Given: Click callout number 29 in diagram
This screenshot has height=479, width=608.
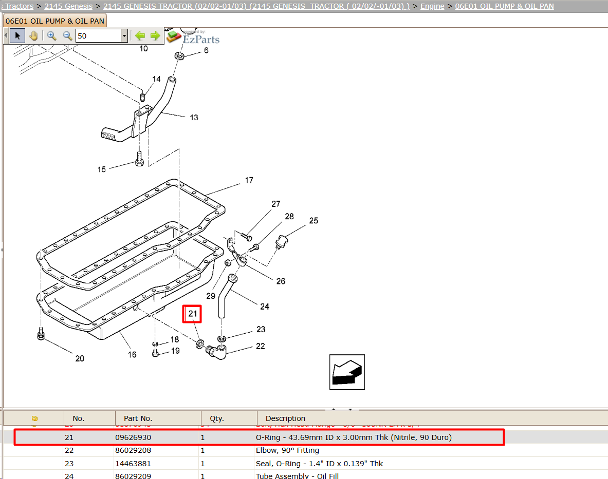Looking at the screenshot, I should pos(211,296).
